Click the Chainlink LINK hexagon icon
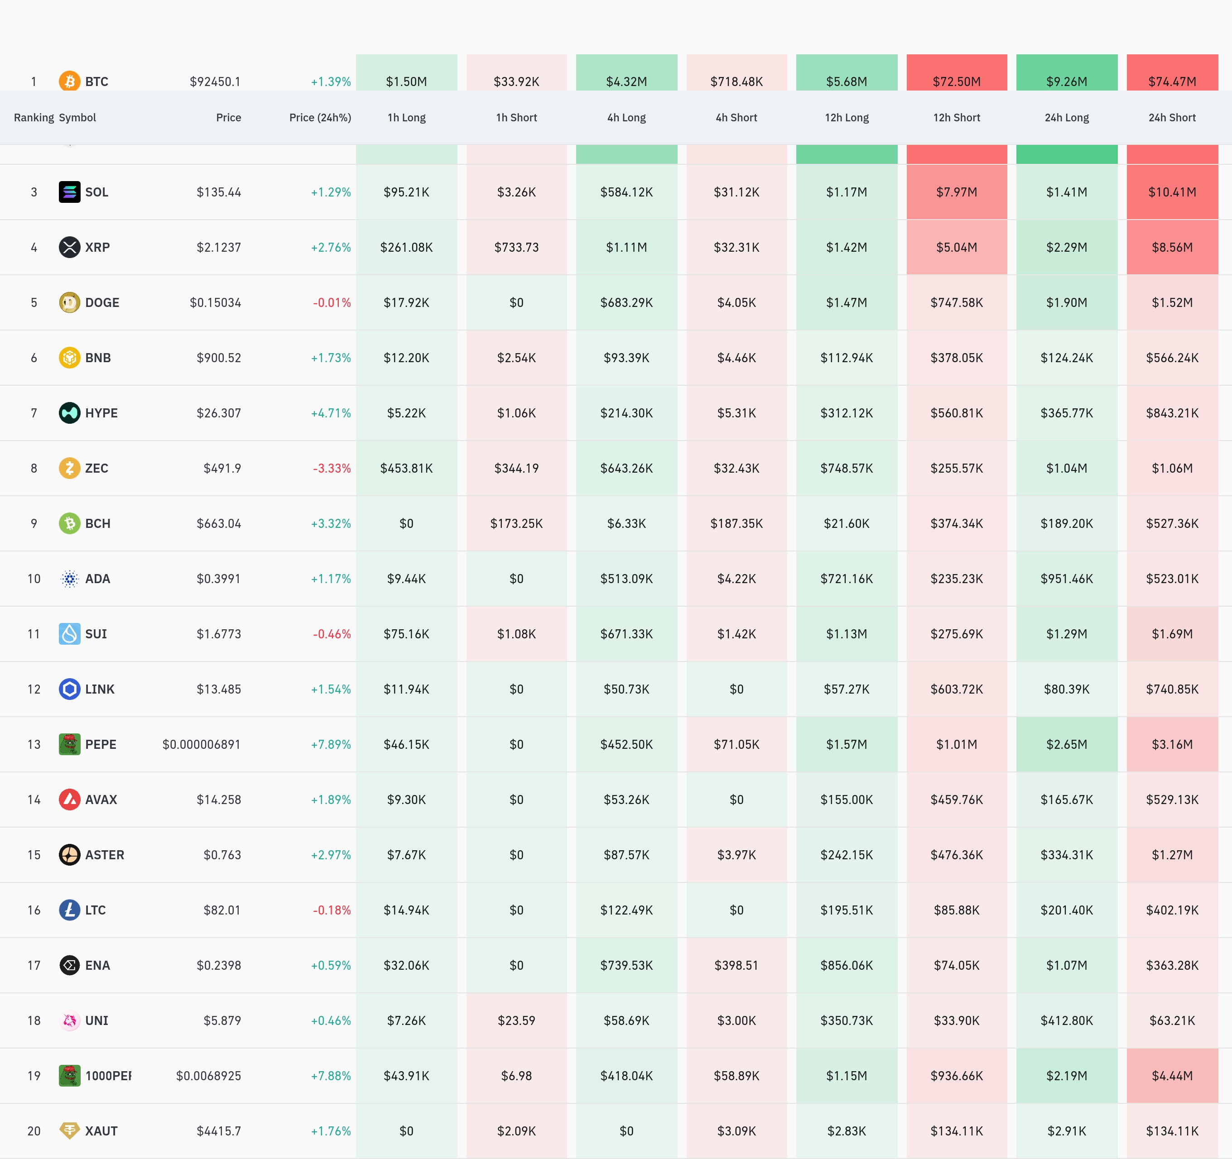Image resolution: width=1232 pixels, height=1159 pixels. tap(69, 689)
